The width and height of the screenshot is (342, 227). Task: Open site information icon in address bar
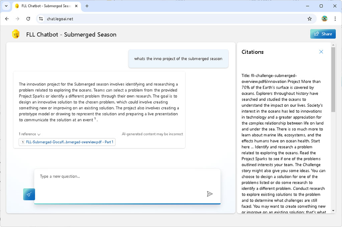point(41,19)
